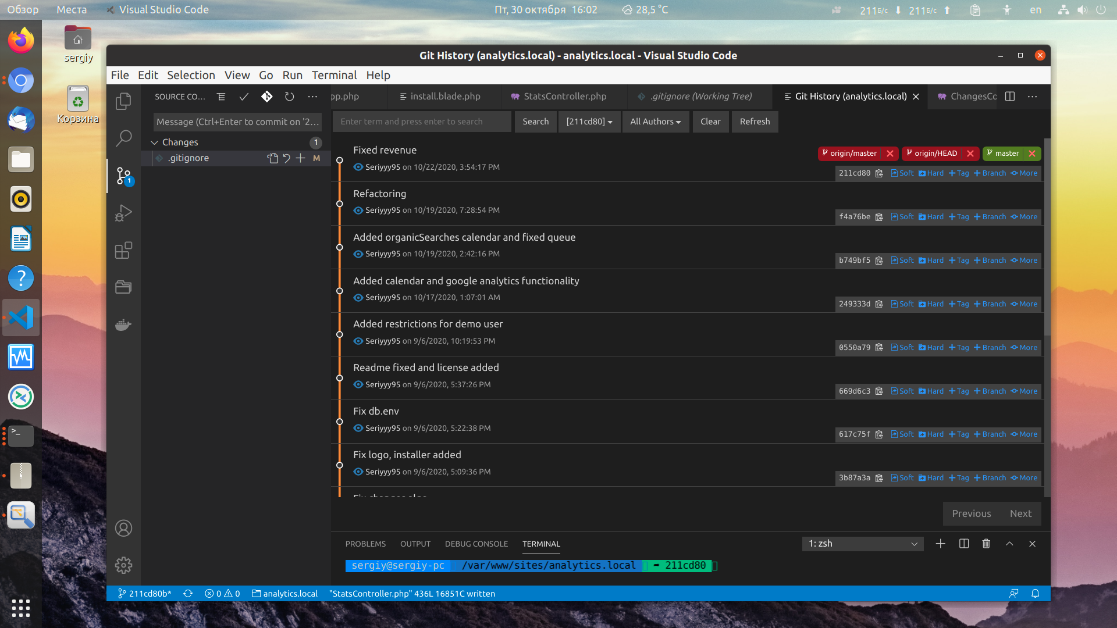Remove the origin/master ref label
The width and height of the screenshot is (1117, 628).
click(890, 154)
